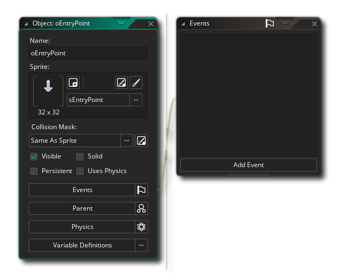Click the New Sprite icon
Screen dimensions: 338x280
click(x=73, y=82)
